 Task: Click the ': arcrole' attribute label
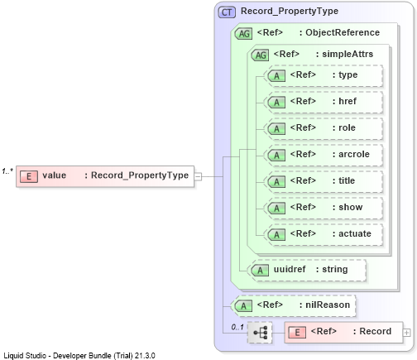(351, 154)
